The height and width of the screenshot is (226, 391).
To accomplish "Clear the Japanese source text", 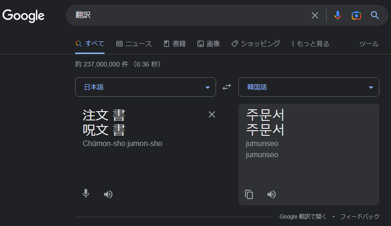I will click(x=212, y=114).
